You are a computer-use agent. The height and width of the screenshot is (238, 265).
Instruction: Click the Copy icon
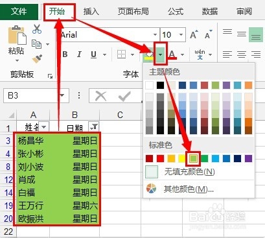36,44
